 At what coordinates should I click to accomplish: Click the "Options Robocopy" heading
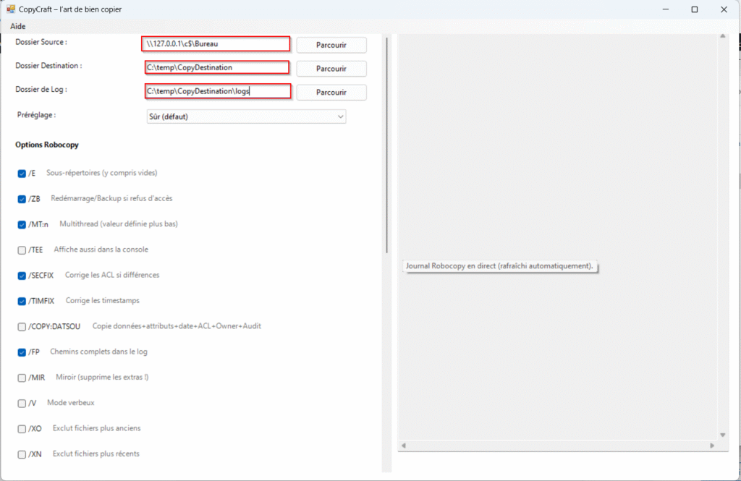47,145
